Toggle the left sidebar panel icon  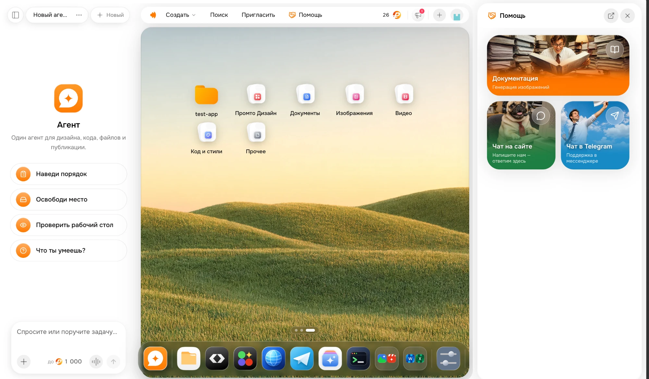coord(15,15)
